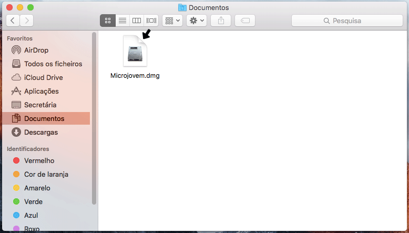The image size is (409, 233).
Task: Go back with the left chevron button
Action: pyautogui.click(x=13, y=21)
